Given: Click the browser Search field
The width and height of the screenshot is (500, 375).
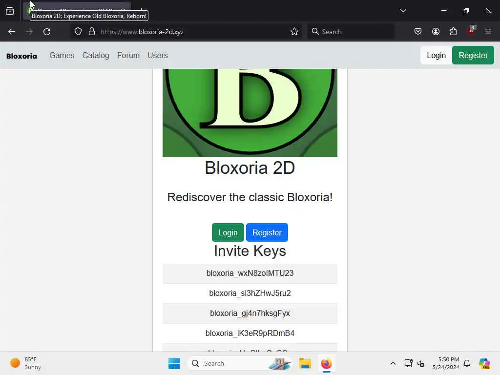Looking at the screenshot, I should pos(351,32).
